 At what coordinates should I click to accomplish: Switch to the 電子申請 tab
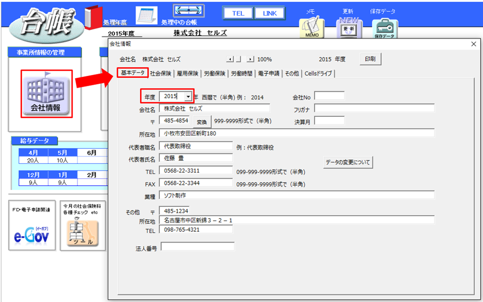(269, 73)
